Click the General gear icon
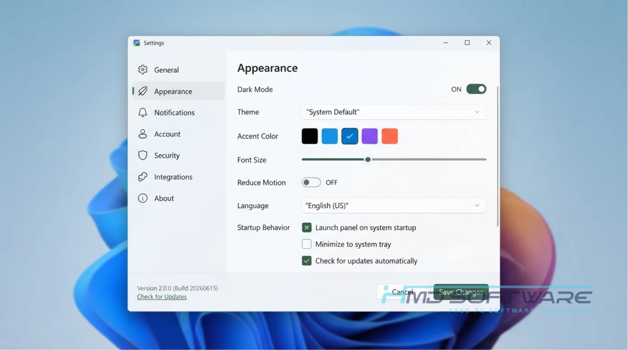The height and width of the screenshot is (350, 628). tap(143, 70)
